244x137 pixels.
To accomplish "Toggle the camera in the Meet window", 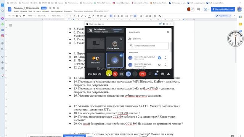I will click(x=115, y=74).
